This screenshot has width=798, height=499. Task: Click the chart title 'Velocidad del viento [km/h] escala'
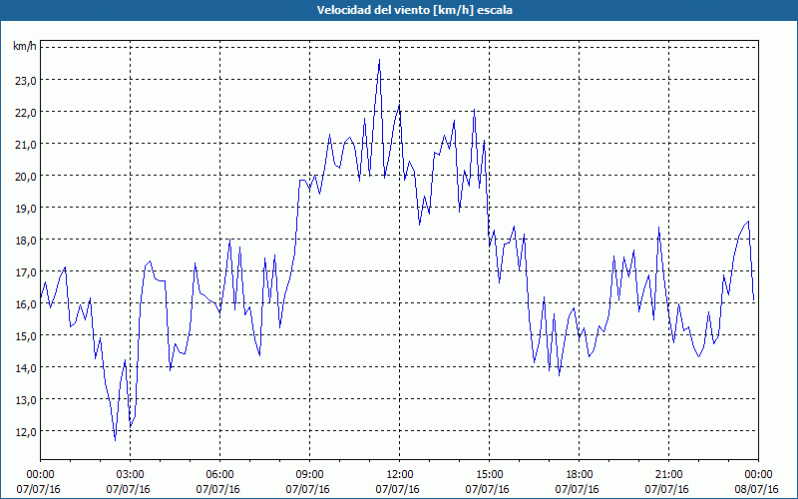pyautogui.click(x=414, y=10)
